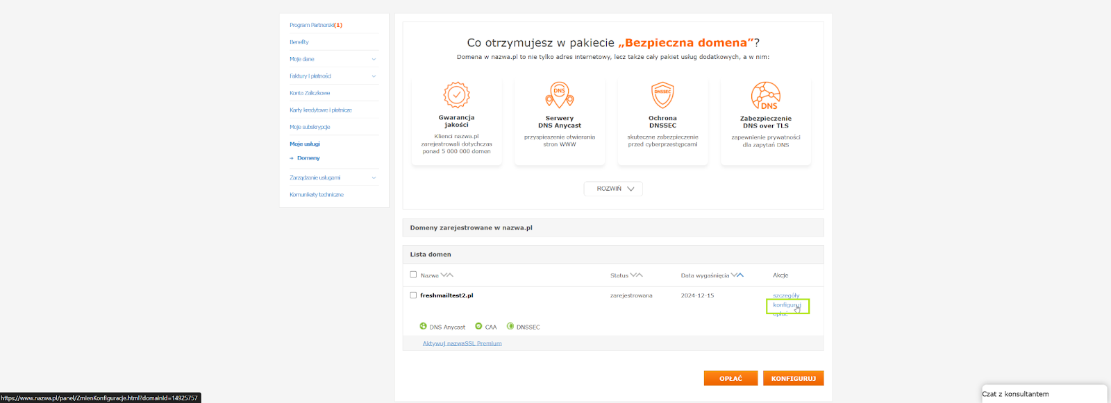The image size is (1111, 403).
Task: Click the DNSSEC label under the domain row
Action: click(x=528, y=327)
